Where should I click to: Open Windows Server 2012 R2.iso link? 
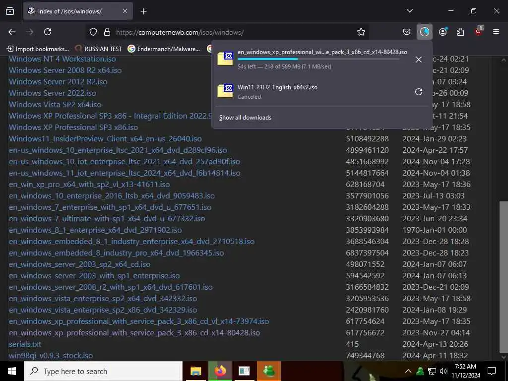(x=58, y=82)
